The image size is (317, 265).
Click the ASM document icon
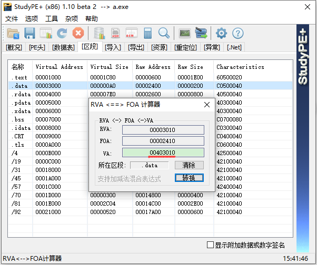115,33
